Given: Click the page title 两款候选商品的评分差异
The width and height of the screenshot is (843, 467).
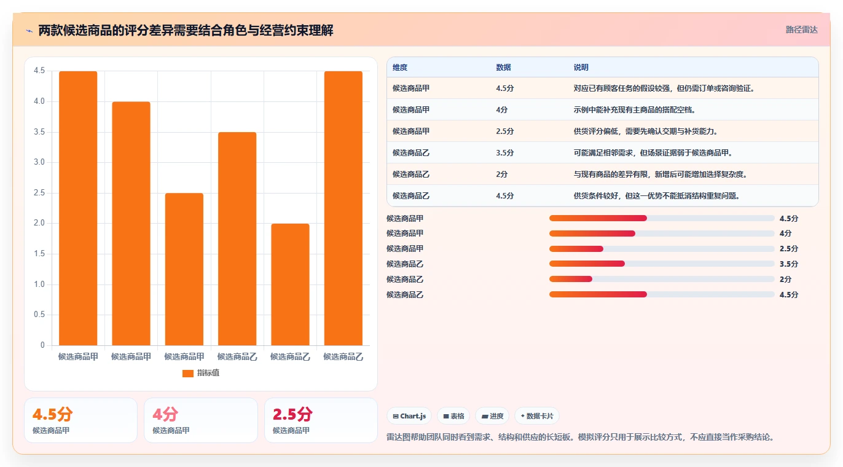Looking at the screenshot, I should tap(186, 30).
